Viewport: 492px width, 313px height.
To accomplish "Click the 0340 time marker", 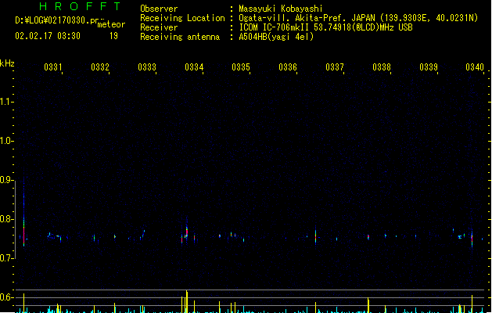I will 475,67.
